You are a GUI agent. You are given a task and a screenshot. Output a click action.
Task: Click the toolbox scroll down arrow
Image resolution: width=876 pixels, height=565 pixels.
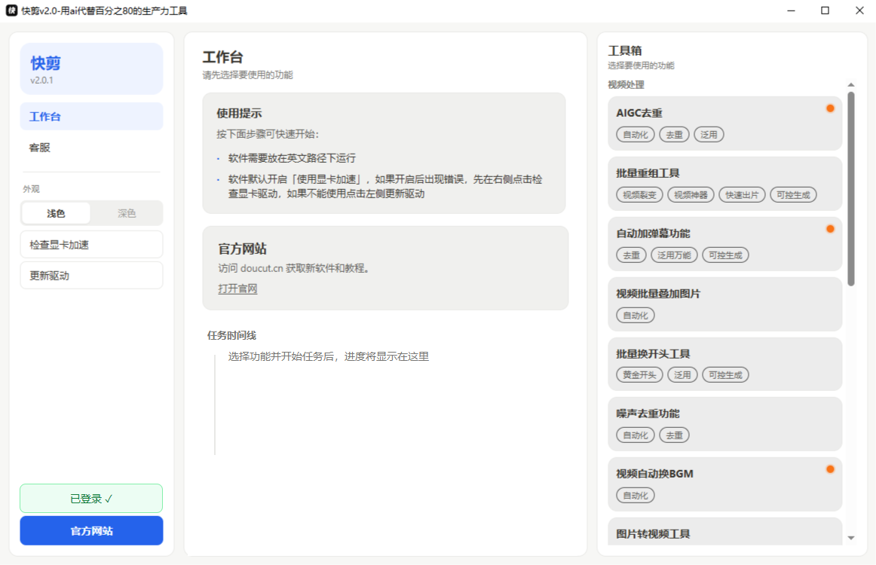[x=851, y=538]
